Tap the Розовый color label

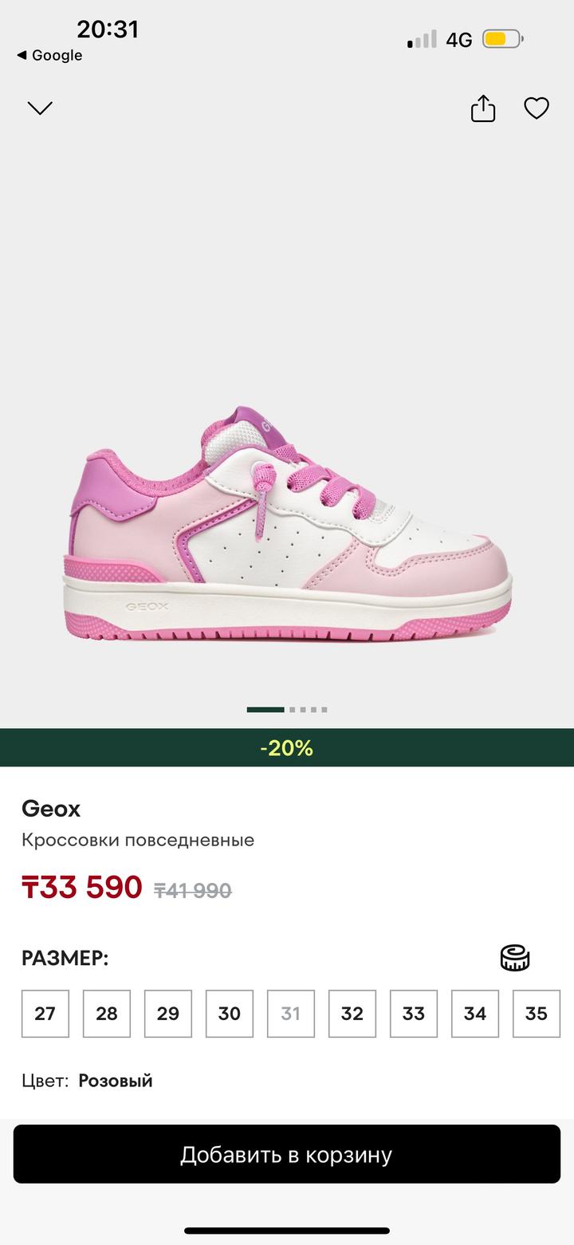click(x=116, y=1081)
